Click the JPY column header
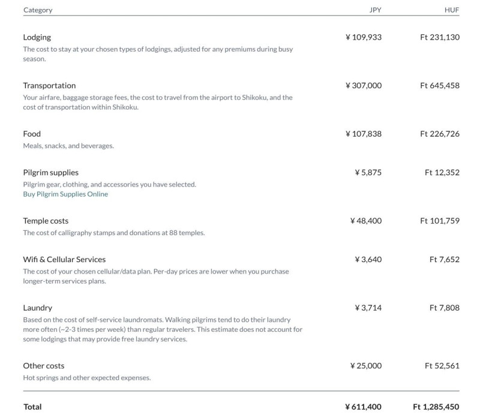Viewport: 480px width, 418px height. click(x=375, y=10)
